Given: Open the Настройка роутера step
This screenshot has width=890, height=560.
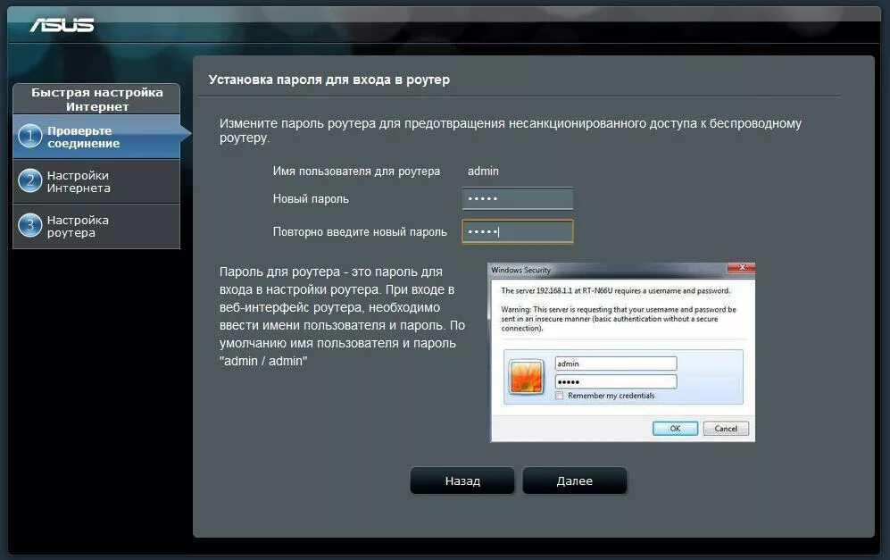Looking at the screenshot, I should pyautogui.click(x=96, y=226).
